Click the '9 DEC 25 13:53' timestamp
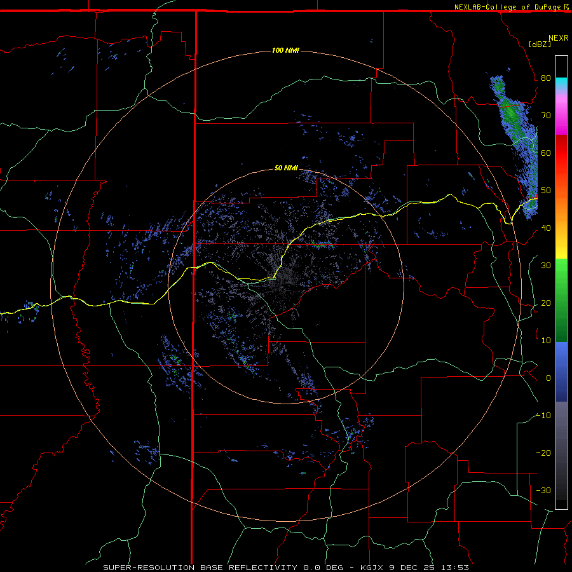This screenshot has width=572, height=572. point(429,568)
